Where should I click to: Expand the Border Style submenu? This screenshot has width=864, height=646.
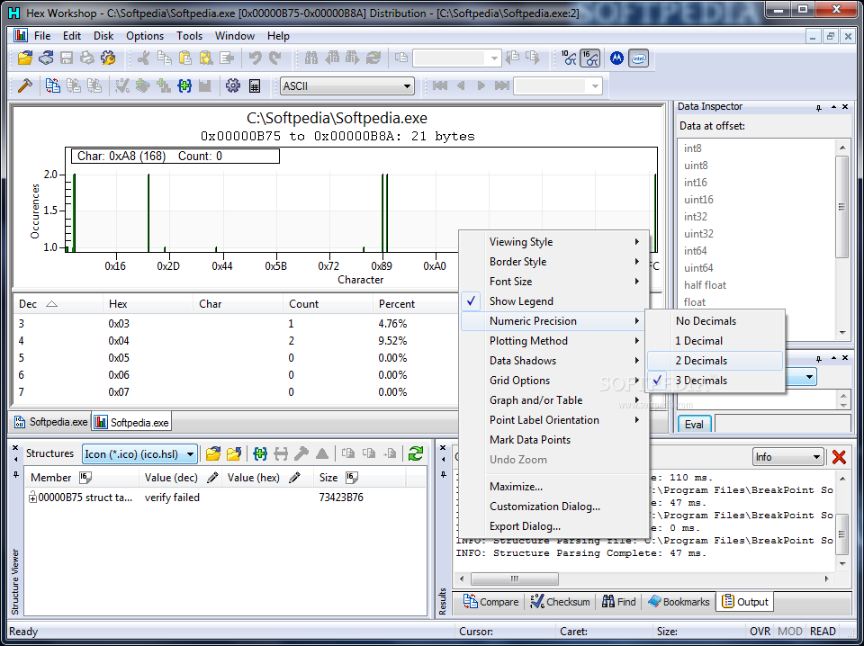point(553,262)
